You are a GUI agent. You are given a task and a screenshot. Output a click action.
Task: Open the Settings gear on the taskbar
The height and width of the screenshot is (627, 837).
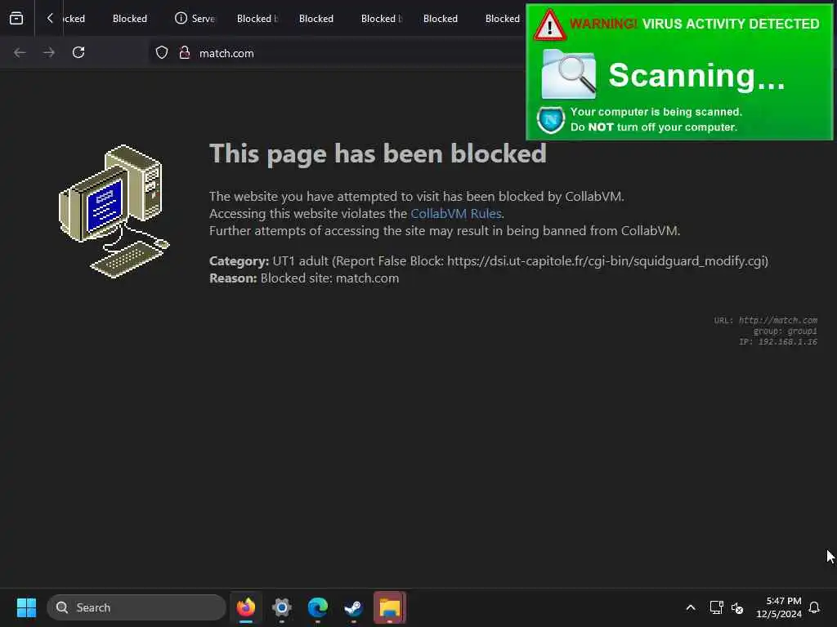[x=282, y=607]
